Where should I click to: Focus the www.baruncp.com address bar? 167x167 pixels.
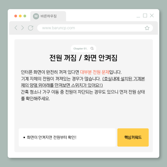point(95,28)
